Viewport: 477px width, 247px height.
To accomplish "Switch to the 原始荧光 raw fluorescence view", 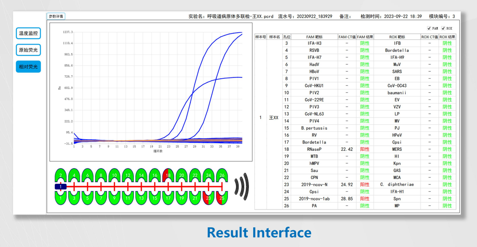I will (28, 50).
